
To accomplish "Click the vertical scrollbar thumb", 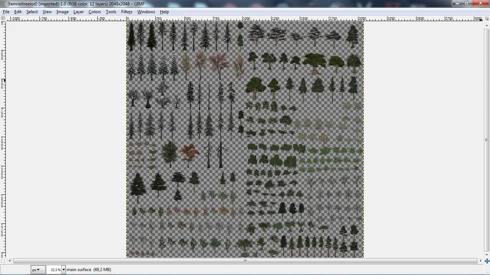I will pos(487,140).
